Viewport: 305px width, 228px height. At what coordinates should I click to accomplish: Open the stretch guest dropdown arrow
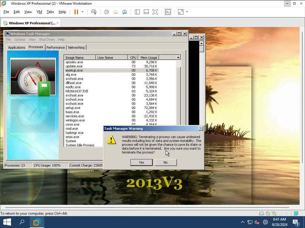(187, 12)
